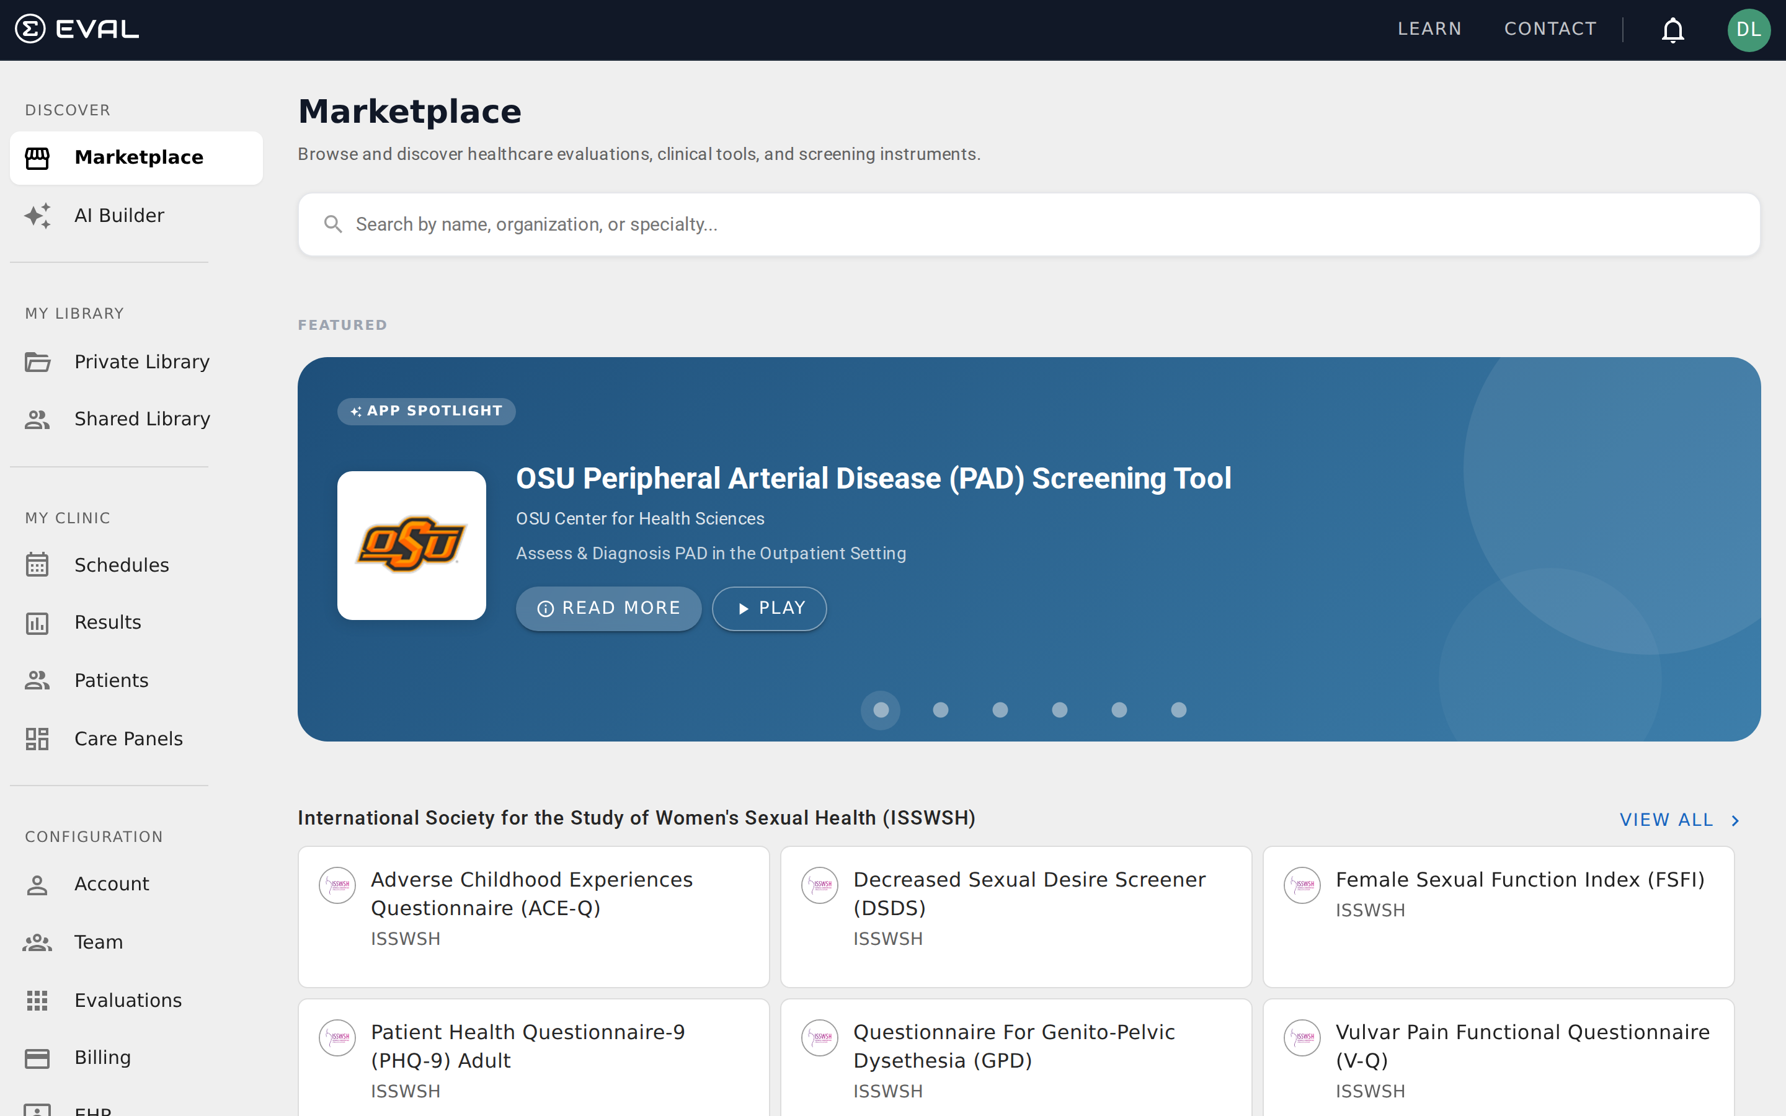Image resolution: width=1786 pixels, height=1116 pixels.
Task: Click the Private Library folder icon
Action: tap(38, 361)
